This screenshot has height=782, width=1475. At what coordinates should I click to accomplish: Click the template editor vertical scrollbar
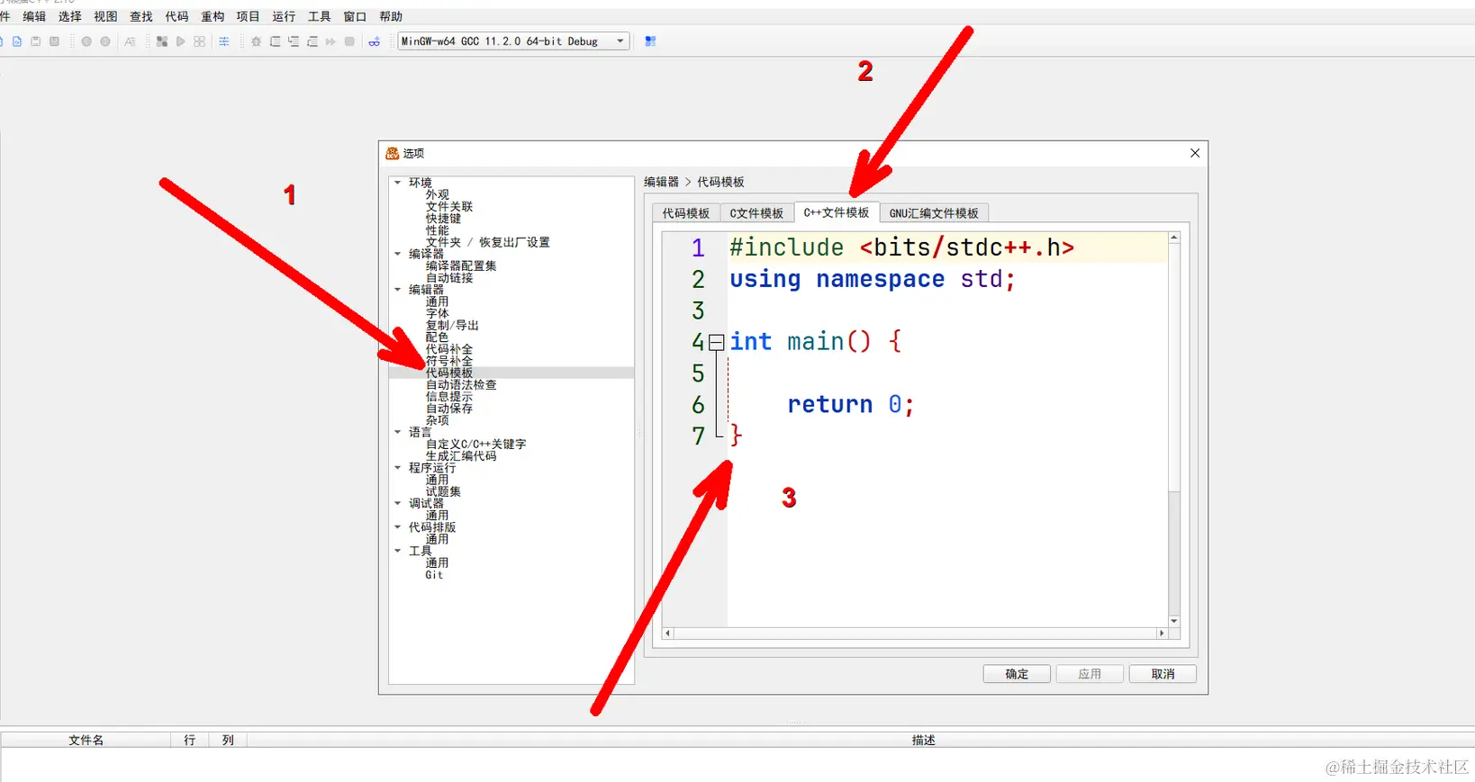[x=1173, y=429]
